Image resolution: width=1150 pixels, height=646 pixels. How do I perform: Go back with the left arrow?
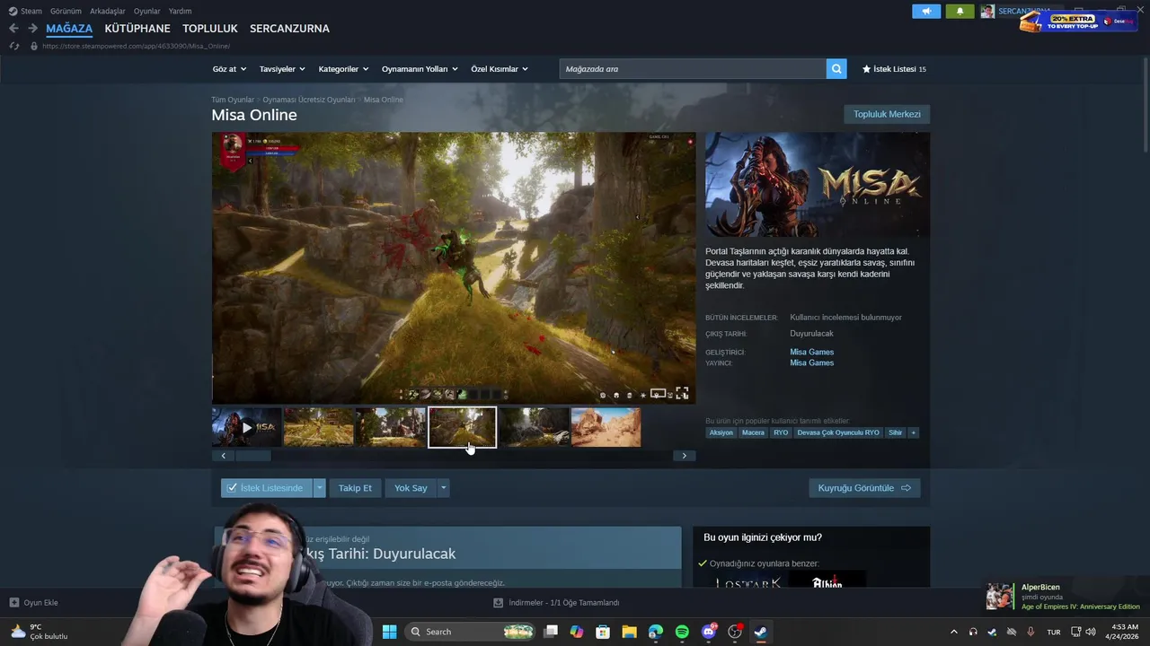[13, 29]
